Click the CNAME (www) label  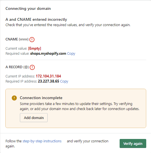17,39
